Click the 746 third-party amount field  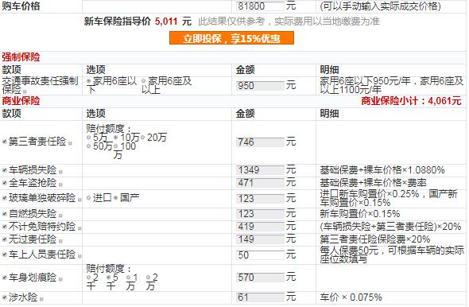pyautogui.click(x=260, y=142)
